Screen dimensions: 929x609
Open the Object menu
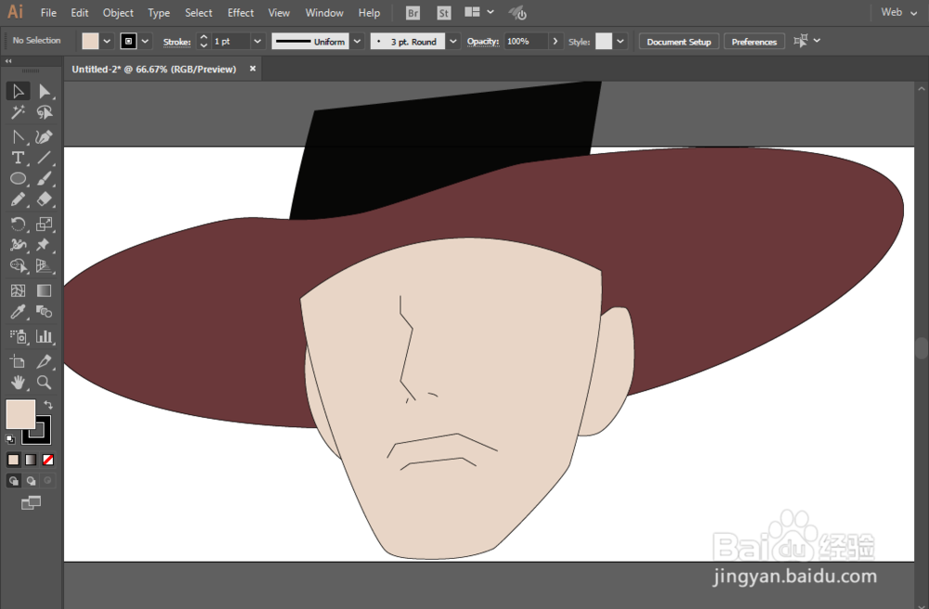point(118,13)
